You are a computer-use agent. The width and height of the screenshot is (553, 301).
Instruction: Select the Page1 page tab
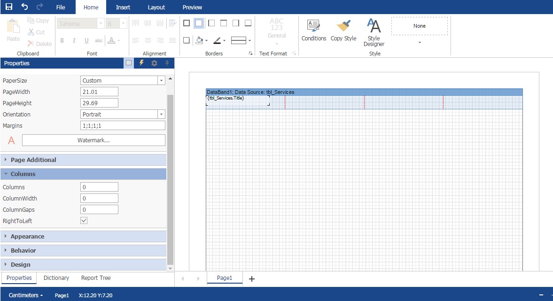point(225,278)
